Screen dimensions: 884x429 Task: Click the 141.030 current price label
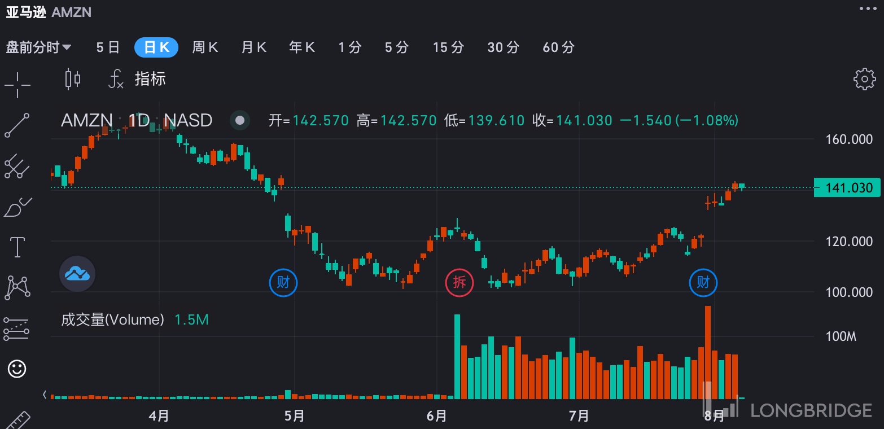coord(847,188)
